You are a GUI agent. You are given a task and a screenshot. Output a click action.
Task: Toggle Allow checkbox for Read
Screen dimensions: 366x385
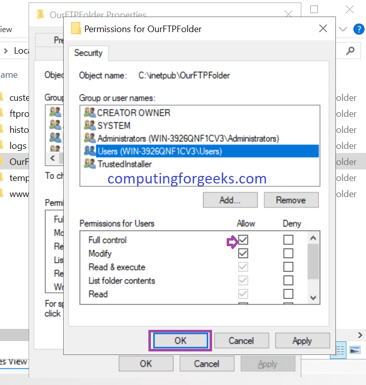tap(243, 294)
